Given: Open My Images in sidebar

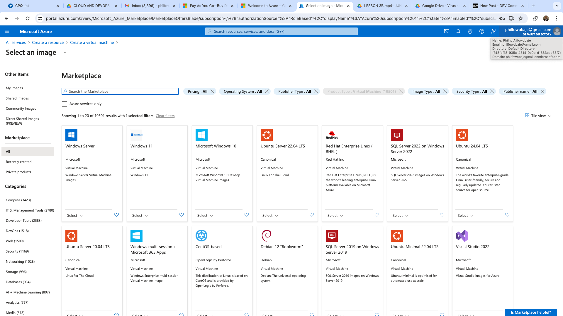Looking at the screenshot, I should point(14,88).
